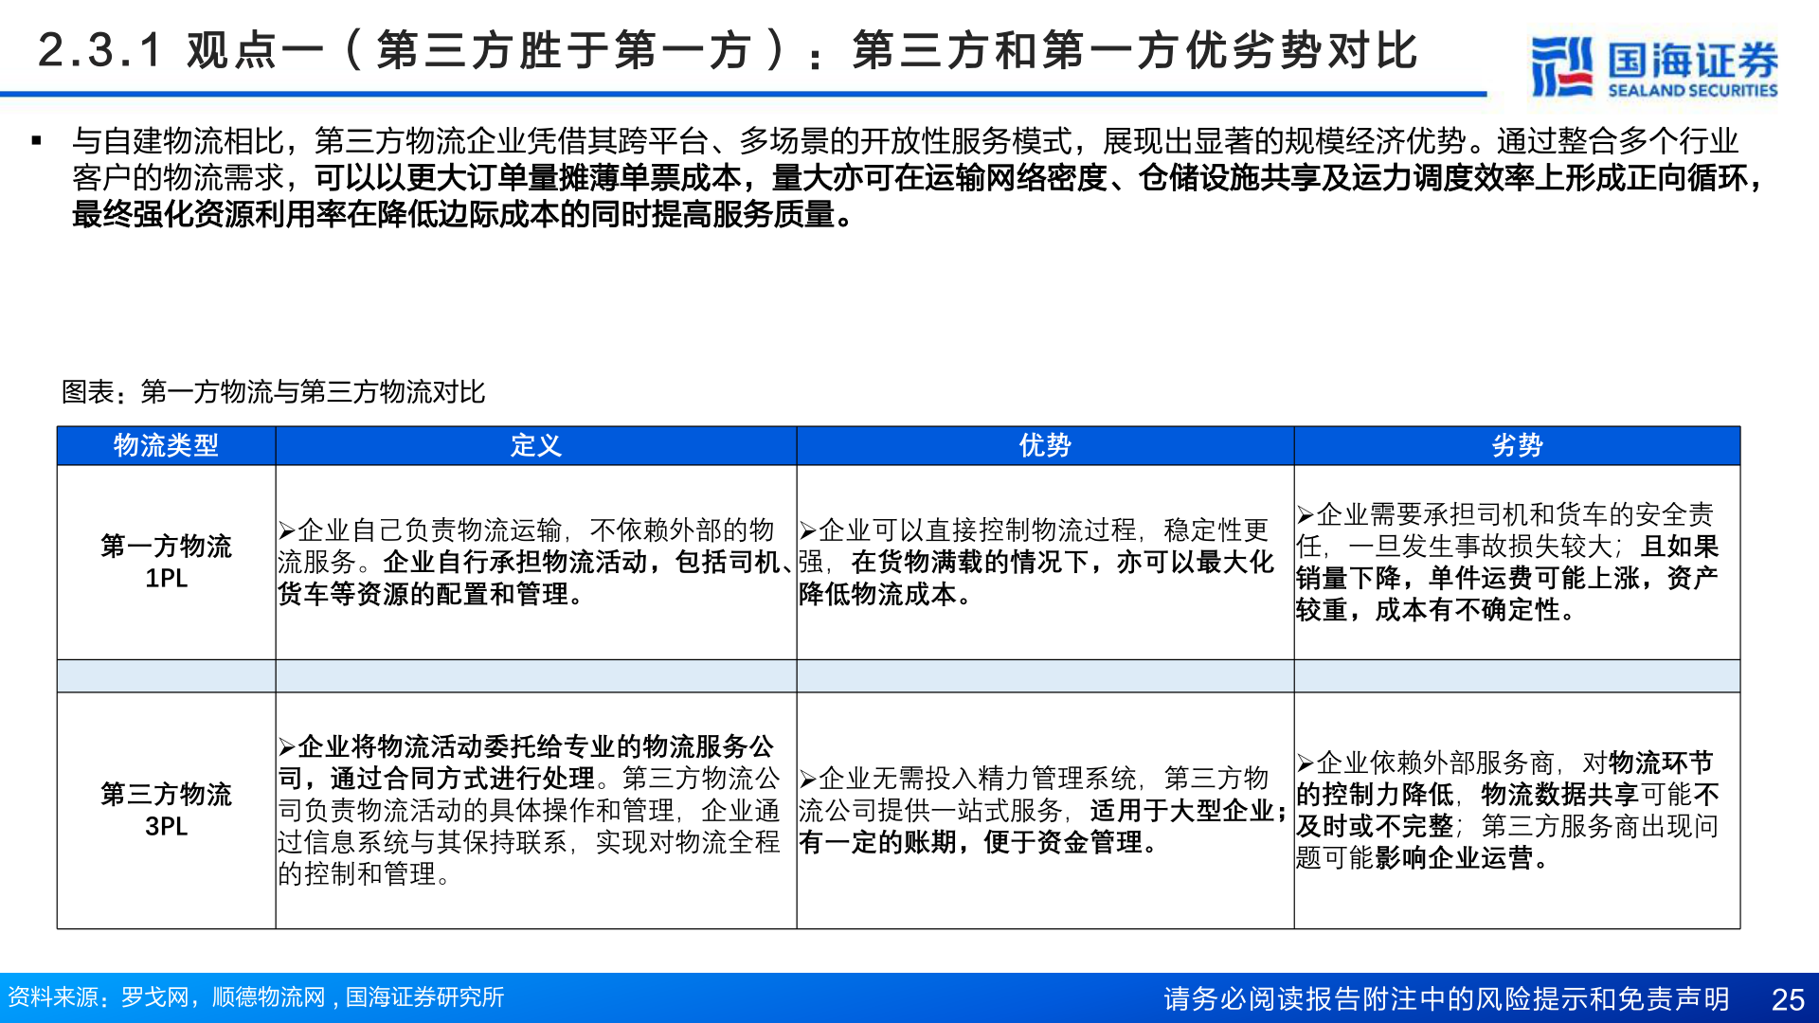Click the 定义 table header
The width and height of the screenshot is (1819, 1023).
[x=535, y=445]
